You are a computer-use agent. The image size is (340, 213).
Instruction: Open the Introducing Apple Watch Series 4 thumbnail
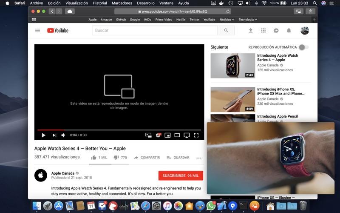click(232, 66)
